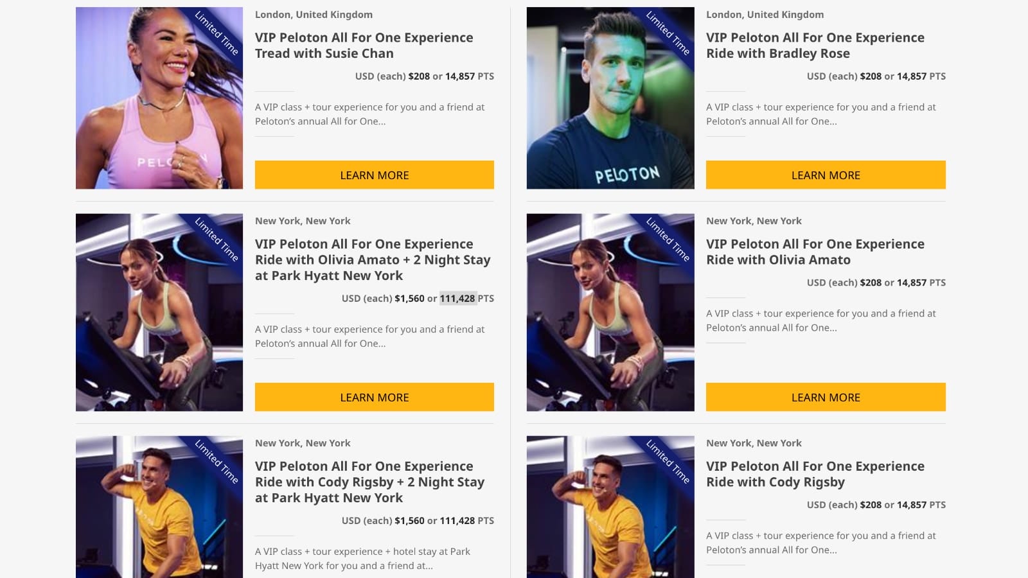
Task: Open right-column title Ride with Olivia Amato
Action: (815, 252)
